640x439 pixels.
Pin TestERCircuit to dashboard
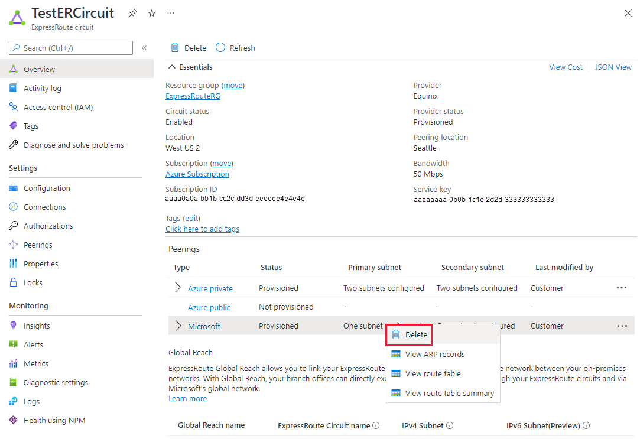(132, 12)
